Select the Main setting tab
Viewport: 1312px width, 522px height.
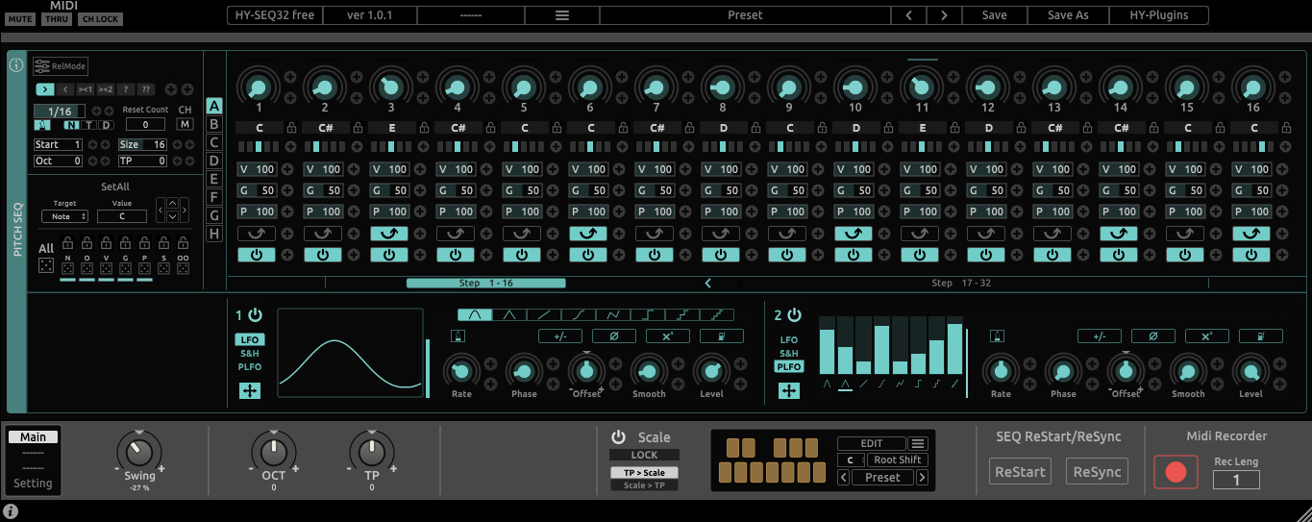click(33, 436)
